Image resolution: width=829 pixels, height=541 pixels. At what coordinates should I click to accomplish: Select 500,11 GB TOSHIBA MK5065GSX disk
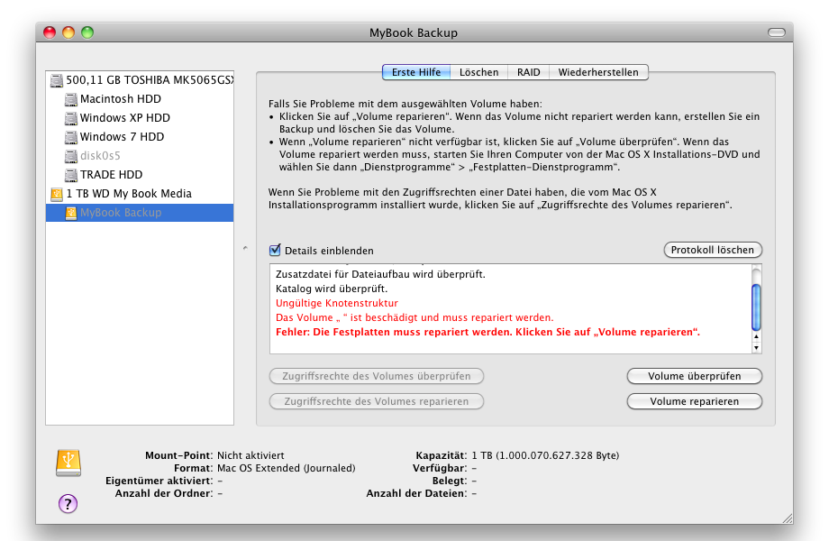[x=140, y=80]
